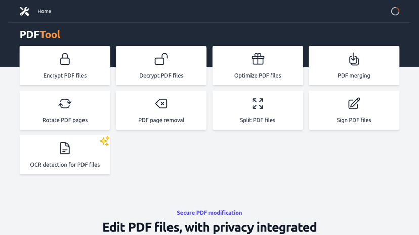Open OCR detection for PDF files label
The width and height of the screenshot is (419, 235).
[65, 165]
